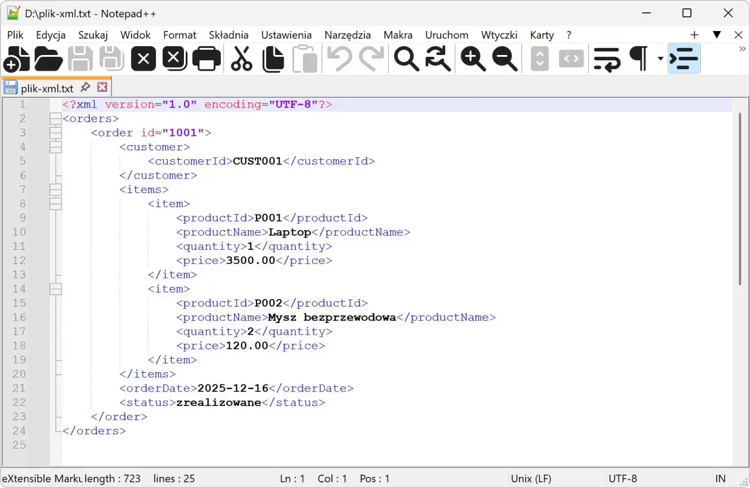The height and width of the screenshot is (488, 750).
Task: Click the CUST001 value in the editor
Action: click(258, 161)
